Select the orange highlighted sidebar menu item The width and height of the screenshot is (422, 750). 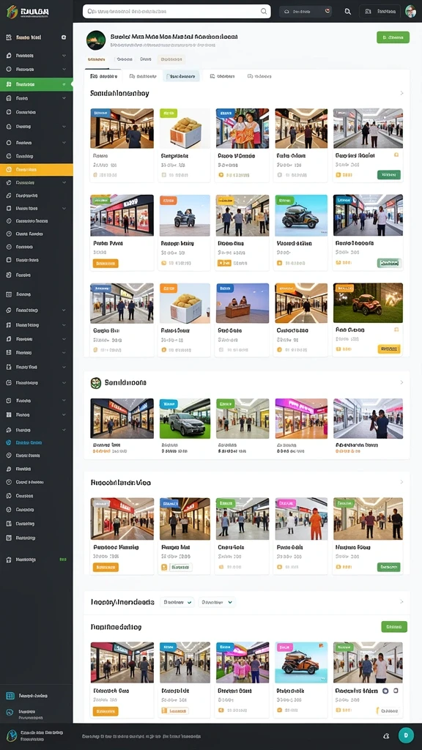(37, 169)
